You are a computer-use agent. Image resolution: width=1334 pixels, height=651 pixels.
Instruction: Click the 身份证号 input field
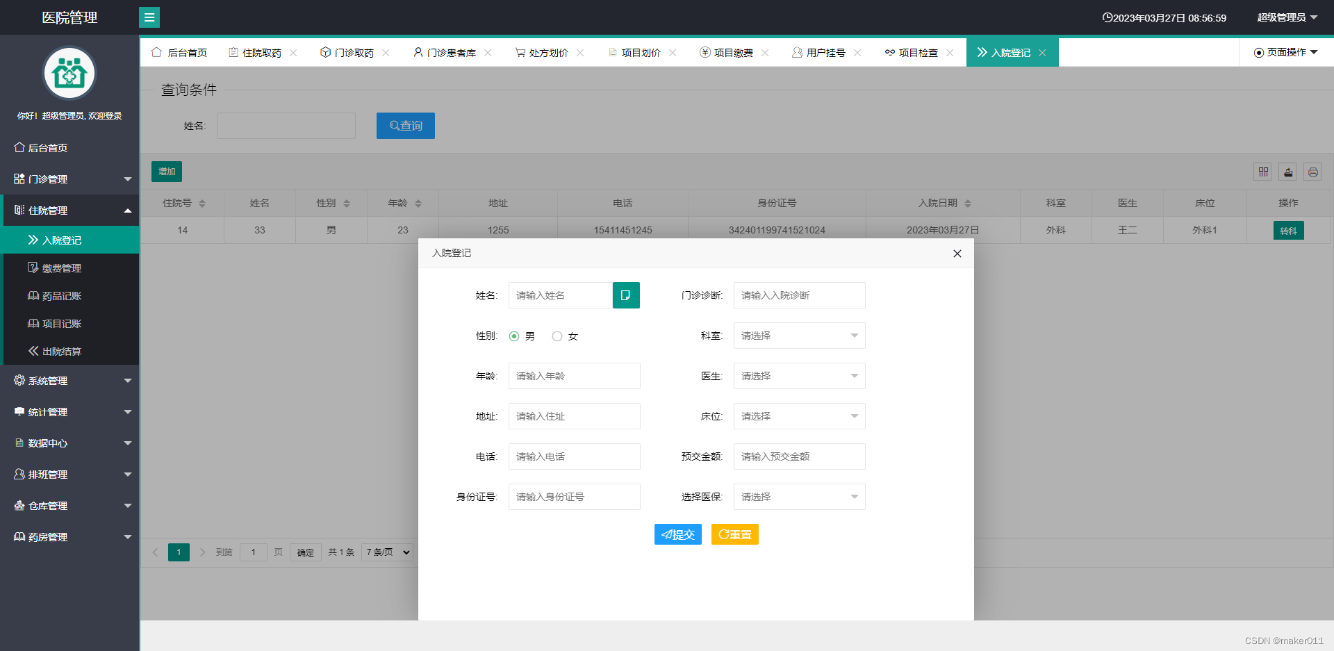(575, 497)
